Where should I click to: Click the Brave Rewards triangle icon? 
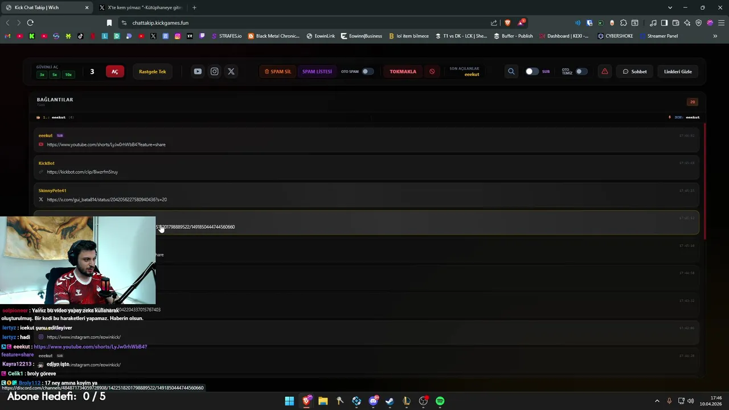click(521, 23)
